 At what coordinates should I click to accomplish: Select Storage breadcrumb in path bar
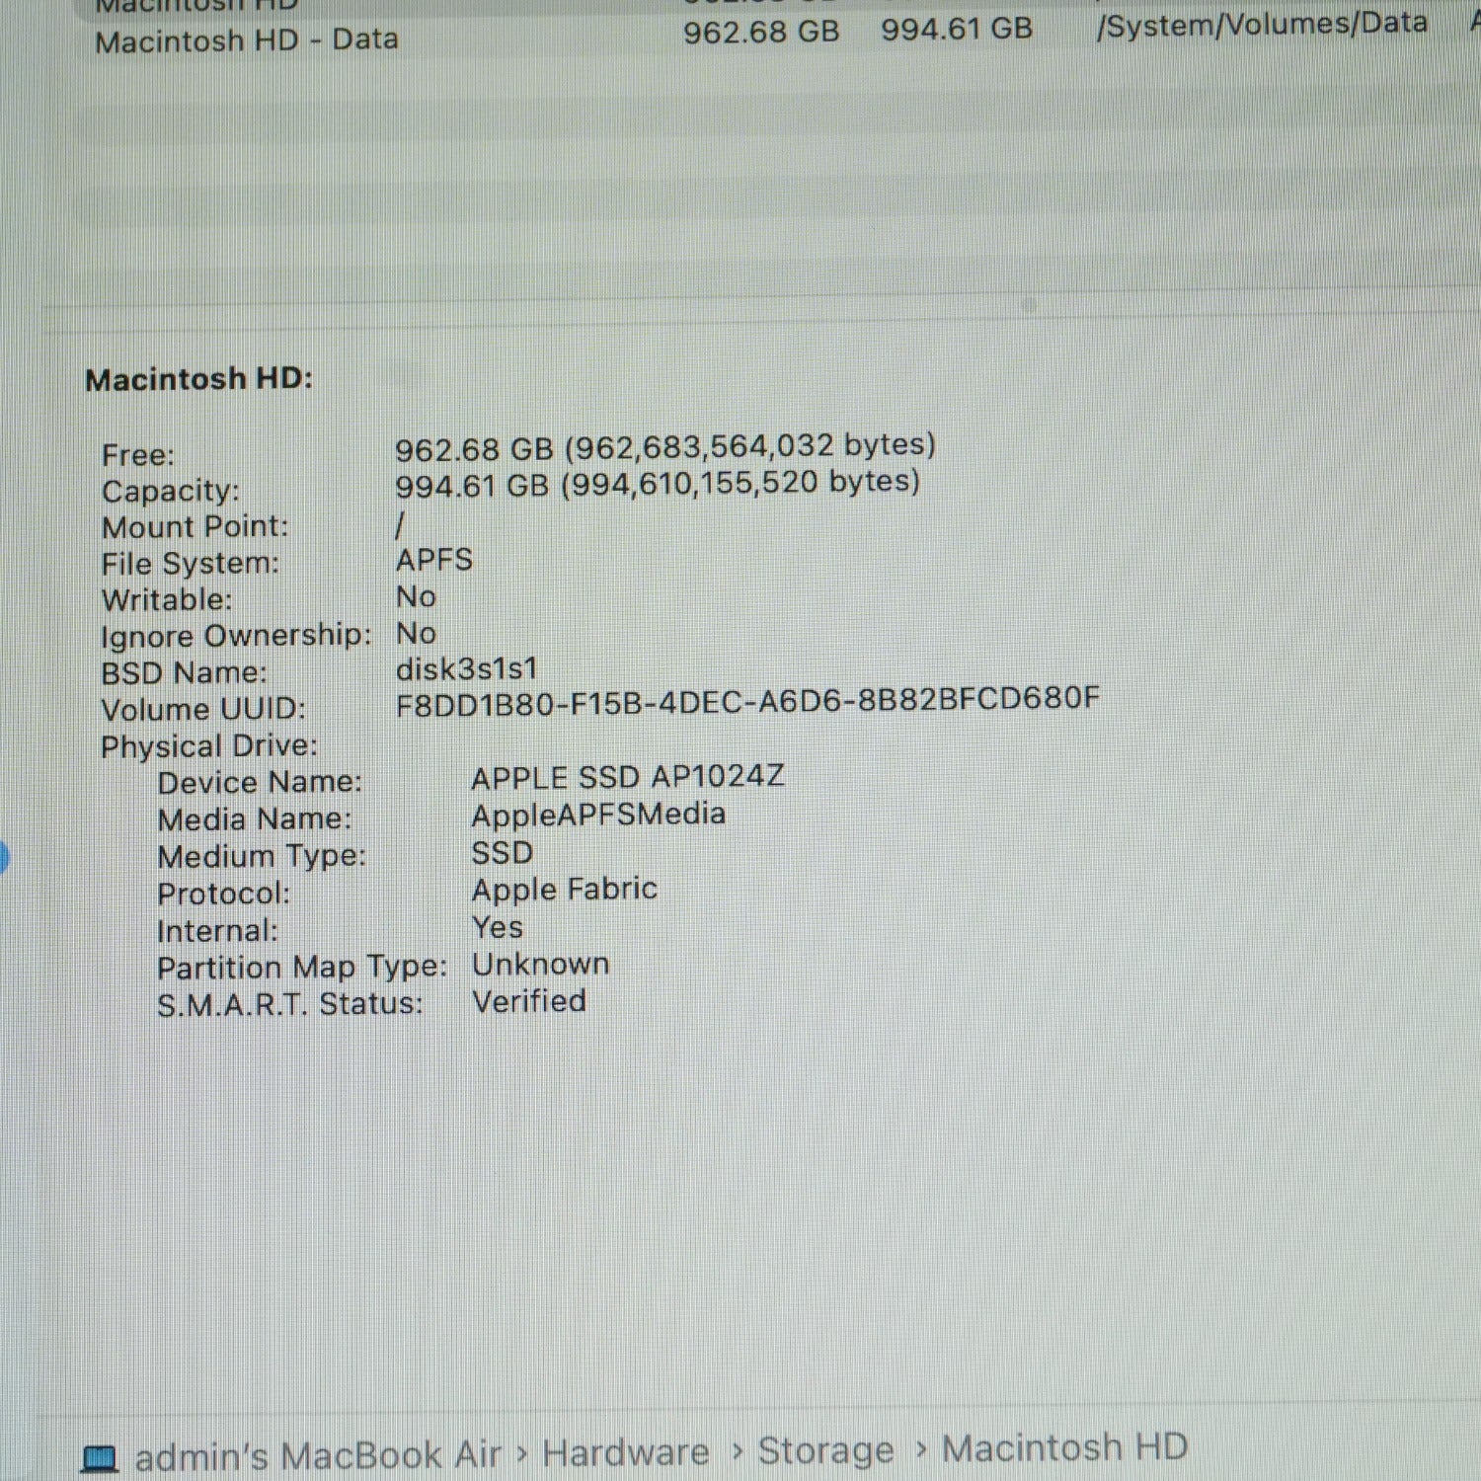pos(825,1450)
